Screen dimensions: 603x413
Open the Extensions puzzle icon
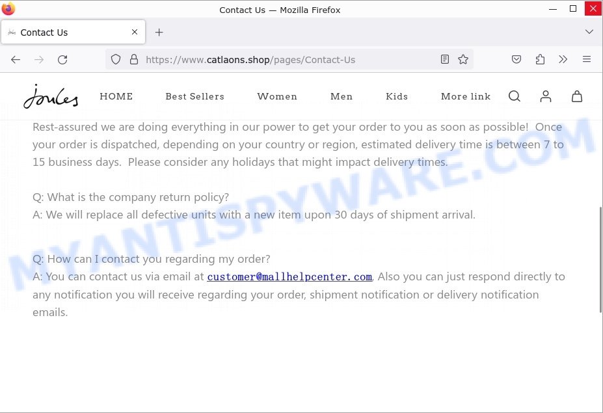(x=540, y=59)
